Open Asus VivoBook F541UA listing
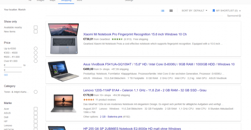This screenshot has width=251, height=130. pyautogui.click(x=159, y=64)
